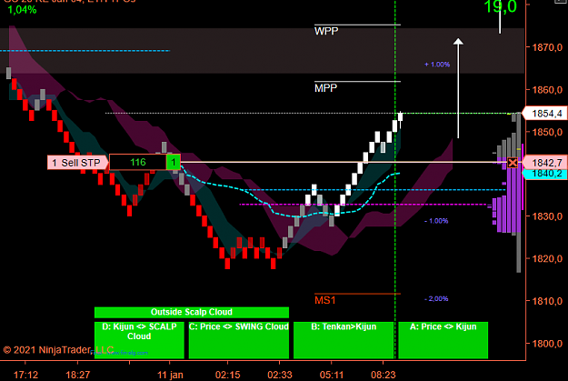This screenshot has width=568, height=381.
Task: Click the - 1.00% level label
Action: 436,221
